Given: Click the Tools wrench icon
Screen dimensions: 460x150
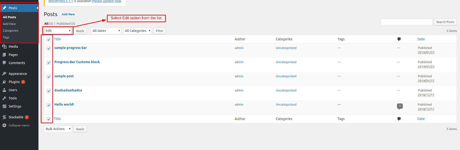Looking at the screenshot, I should click(x=4, y=98).
